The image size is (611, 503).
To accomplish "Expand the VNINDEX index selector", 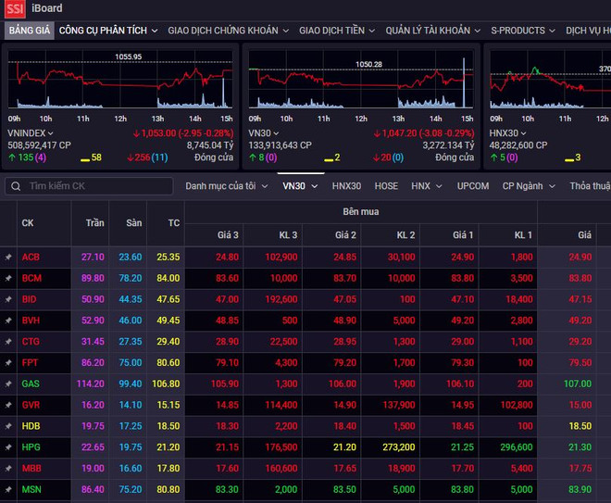I will click(x=30, y=133).
